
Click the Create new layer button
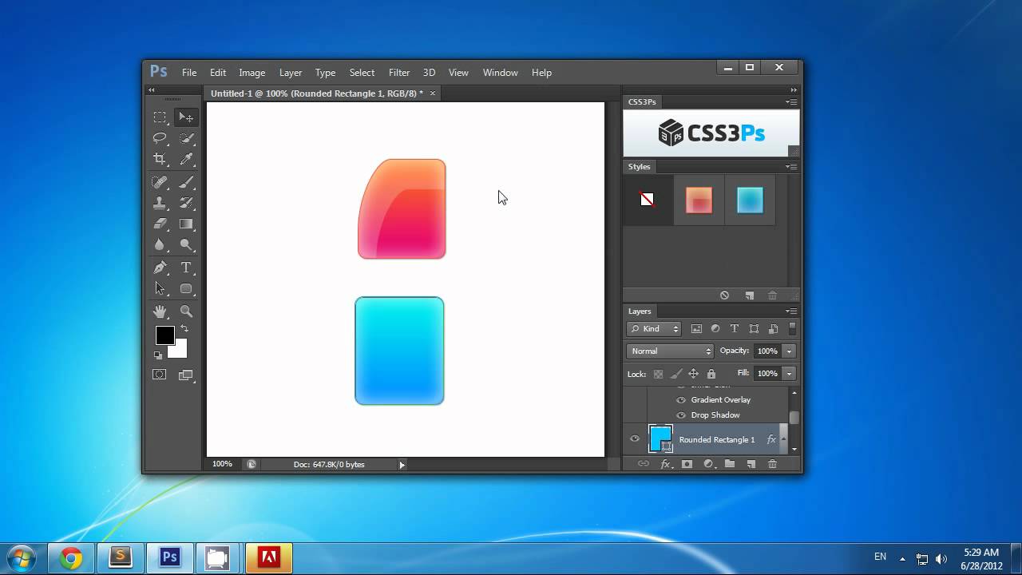click(x=751, y=464)
